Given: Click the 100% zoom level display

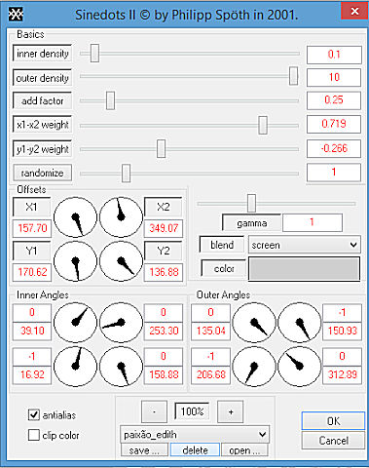Looking at the screenshot, I should click(x=192, y=411).
